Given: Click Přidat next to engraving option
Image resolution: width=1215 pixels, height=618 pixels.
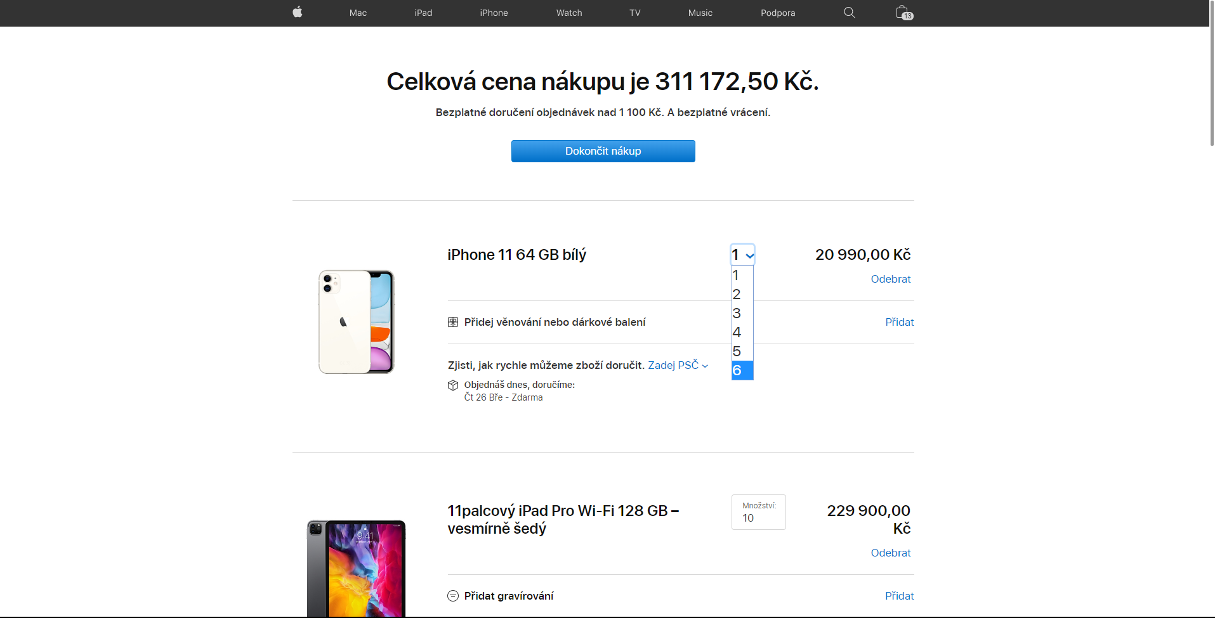Looking at the screenshot, I should (x=899, y=596).
